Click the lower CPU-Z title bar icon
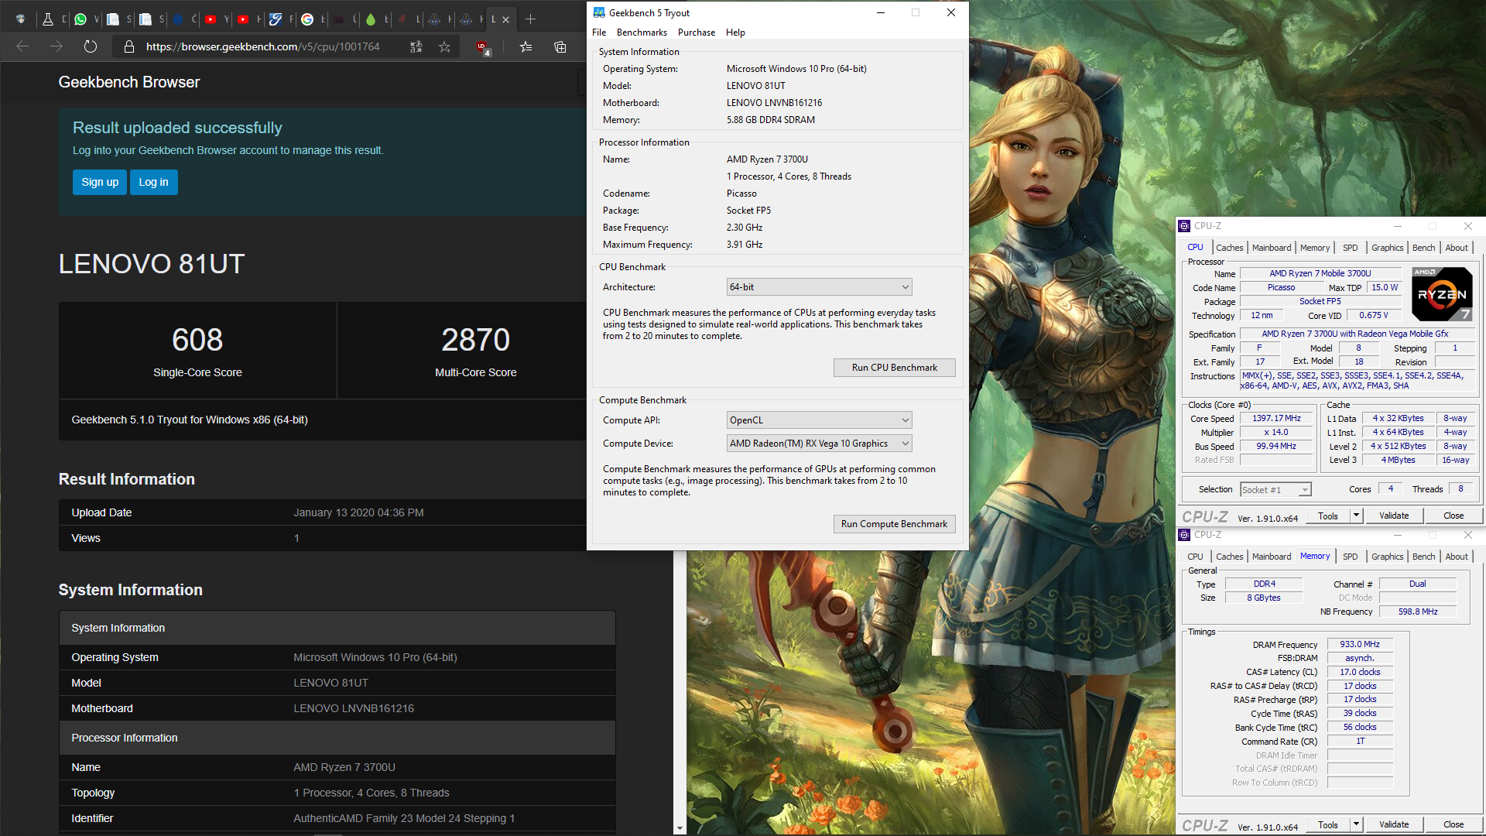 (x=1184, y=535)
